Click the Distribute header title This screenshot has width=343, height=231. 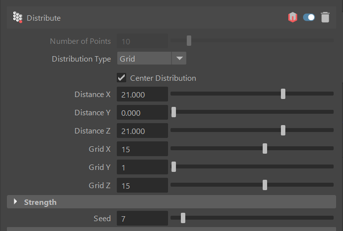[x=43, y=18]
